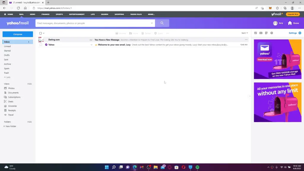Focus the mail search field
304x171 pixels.
(93, 23)
